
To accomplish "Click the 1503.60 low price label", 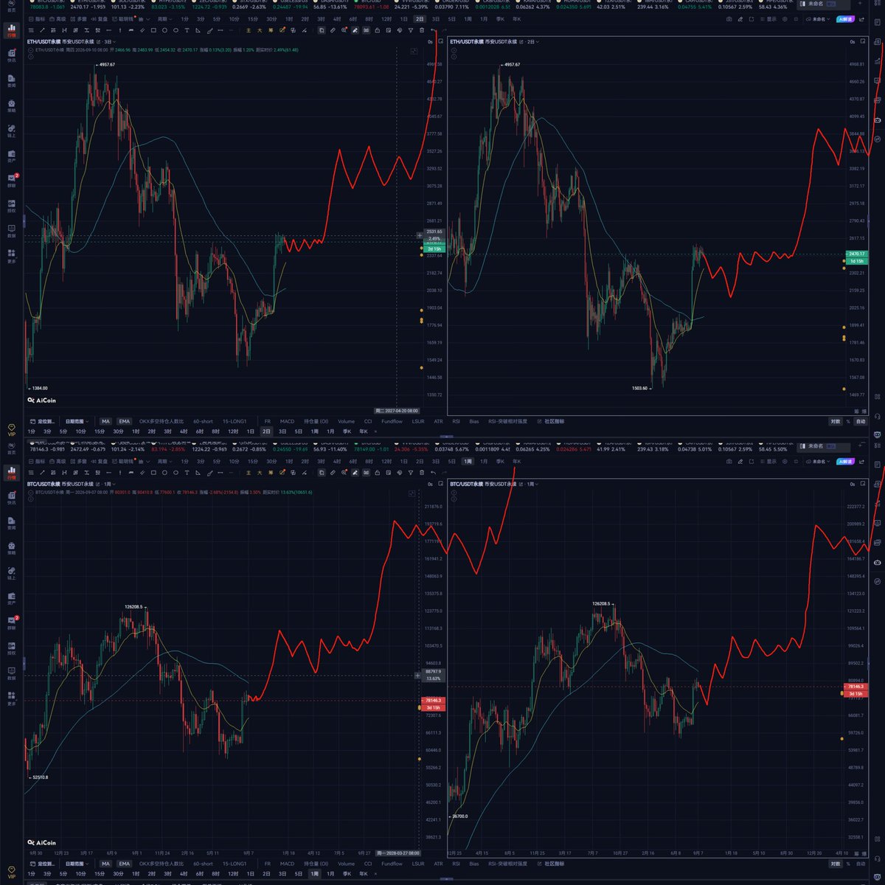I will coord(639,387).
